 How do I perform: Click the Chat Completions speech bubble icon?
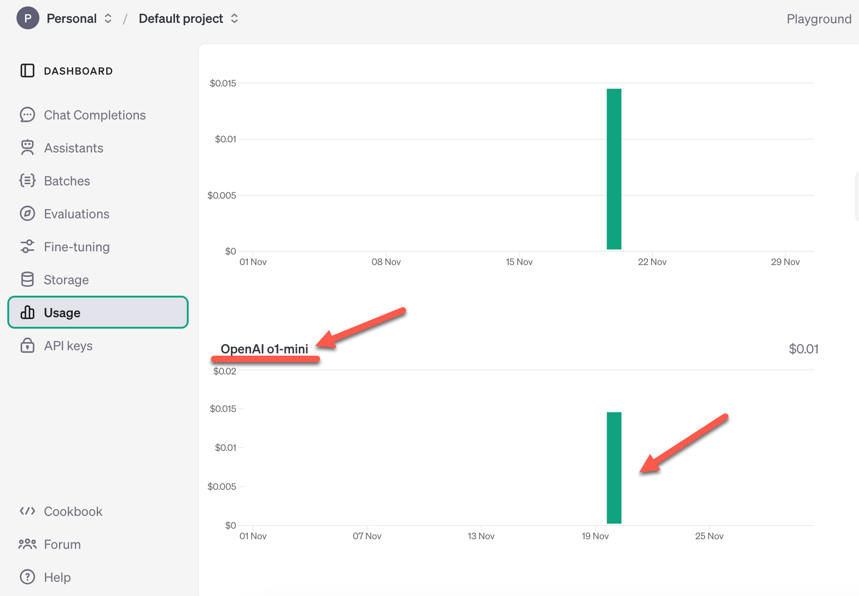pos(27,115)
